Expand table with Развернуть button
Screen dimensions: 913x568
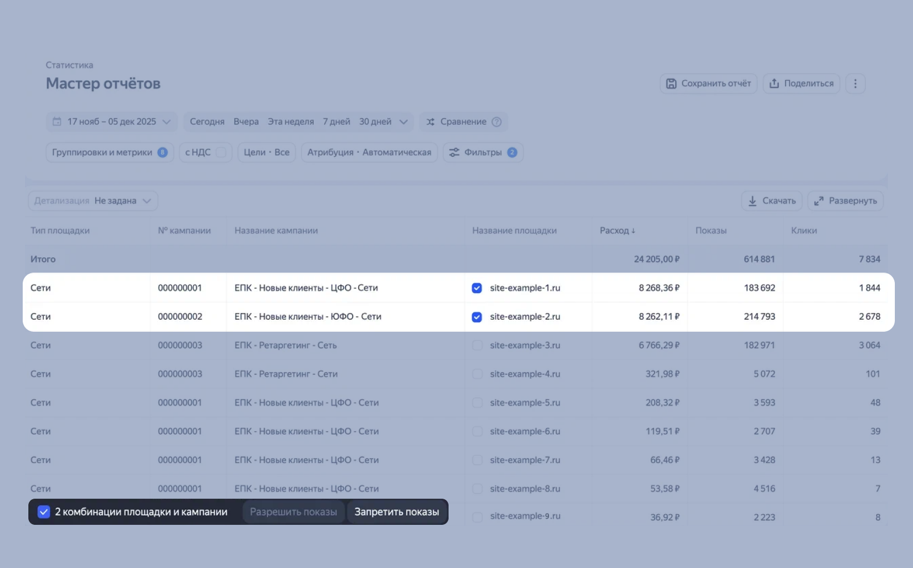click(845, 201)
